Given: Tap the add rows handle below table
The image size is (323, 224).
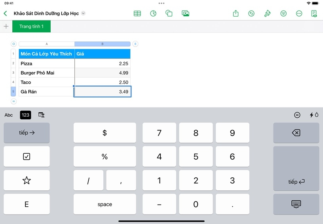Looking at the screenshot, I should coord(14,102).
